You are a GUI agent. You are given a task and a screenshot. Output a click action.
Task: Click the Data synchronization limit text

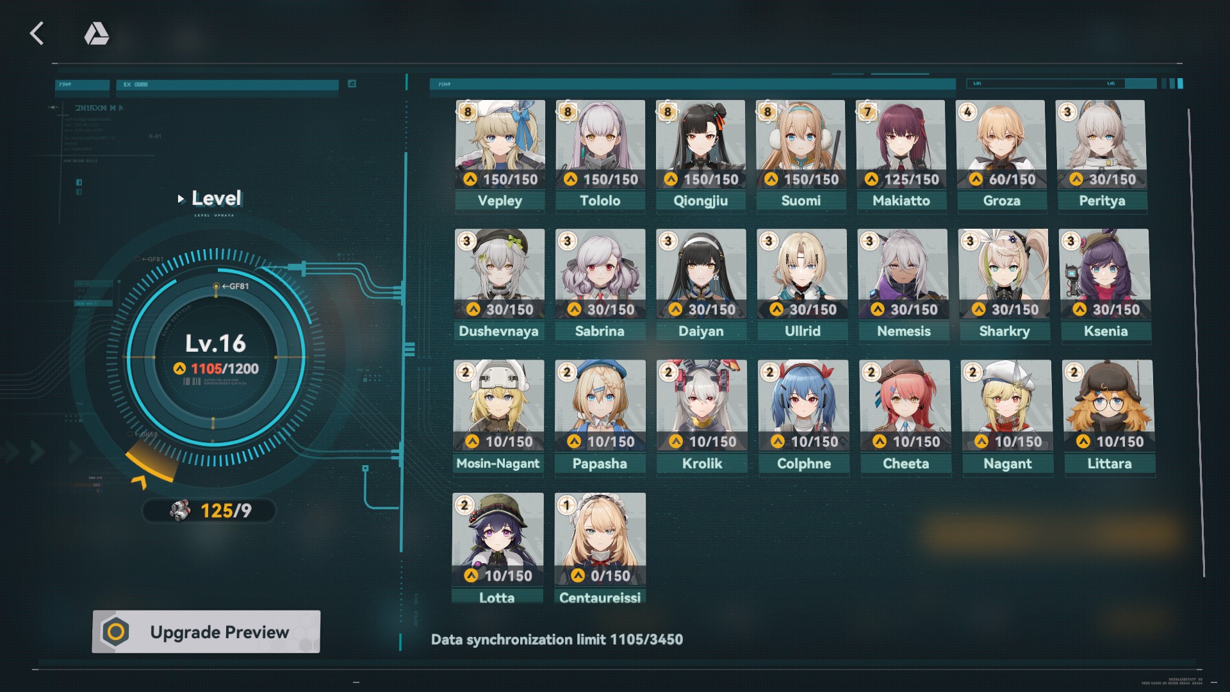(x=557, y=639)
